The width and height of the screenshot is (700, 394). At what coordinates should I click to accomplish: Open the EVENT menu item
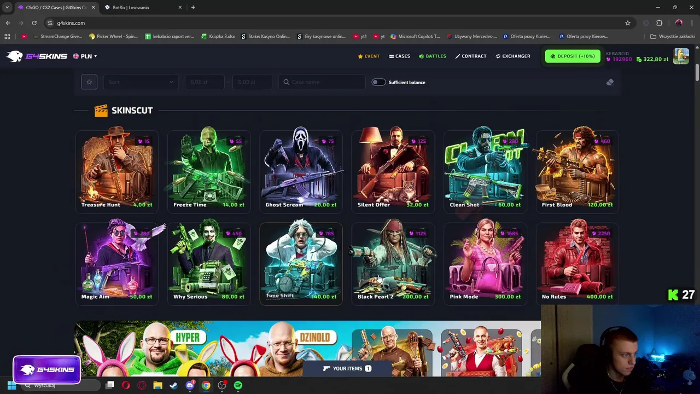click(x=369, y=56)
